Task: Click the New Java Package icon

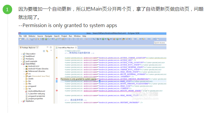Action: click(114, 39)
